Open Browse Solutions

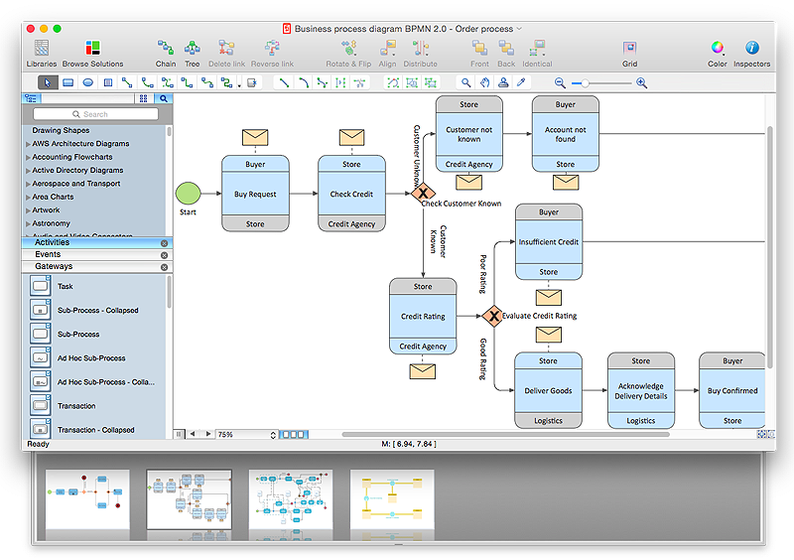[92, 54]
